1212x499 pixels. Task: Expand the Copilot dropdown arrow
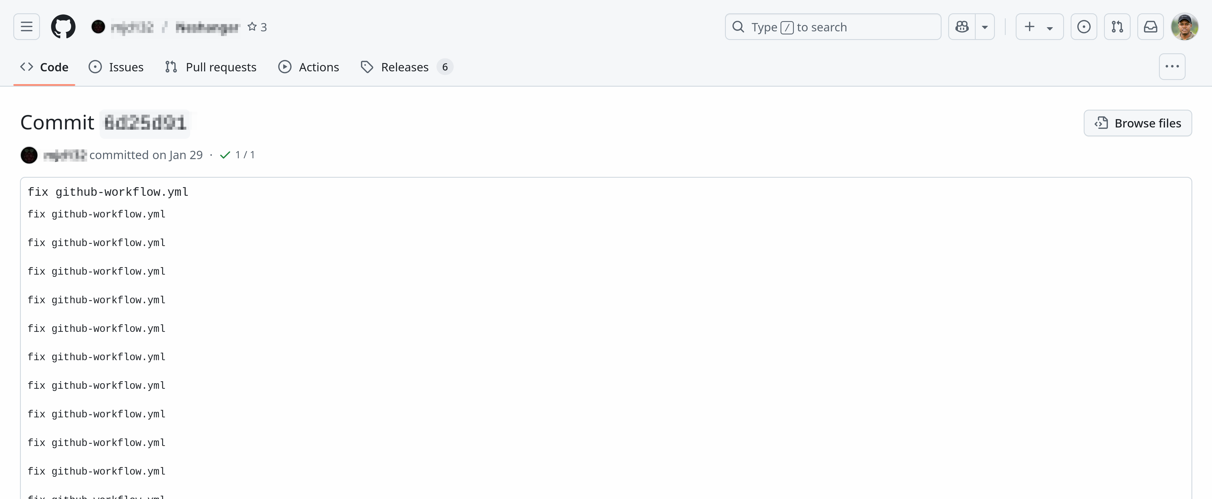pyautogui.click(x=985, y=27)
